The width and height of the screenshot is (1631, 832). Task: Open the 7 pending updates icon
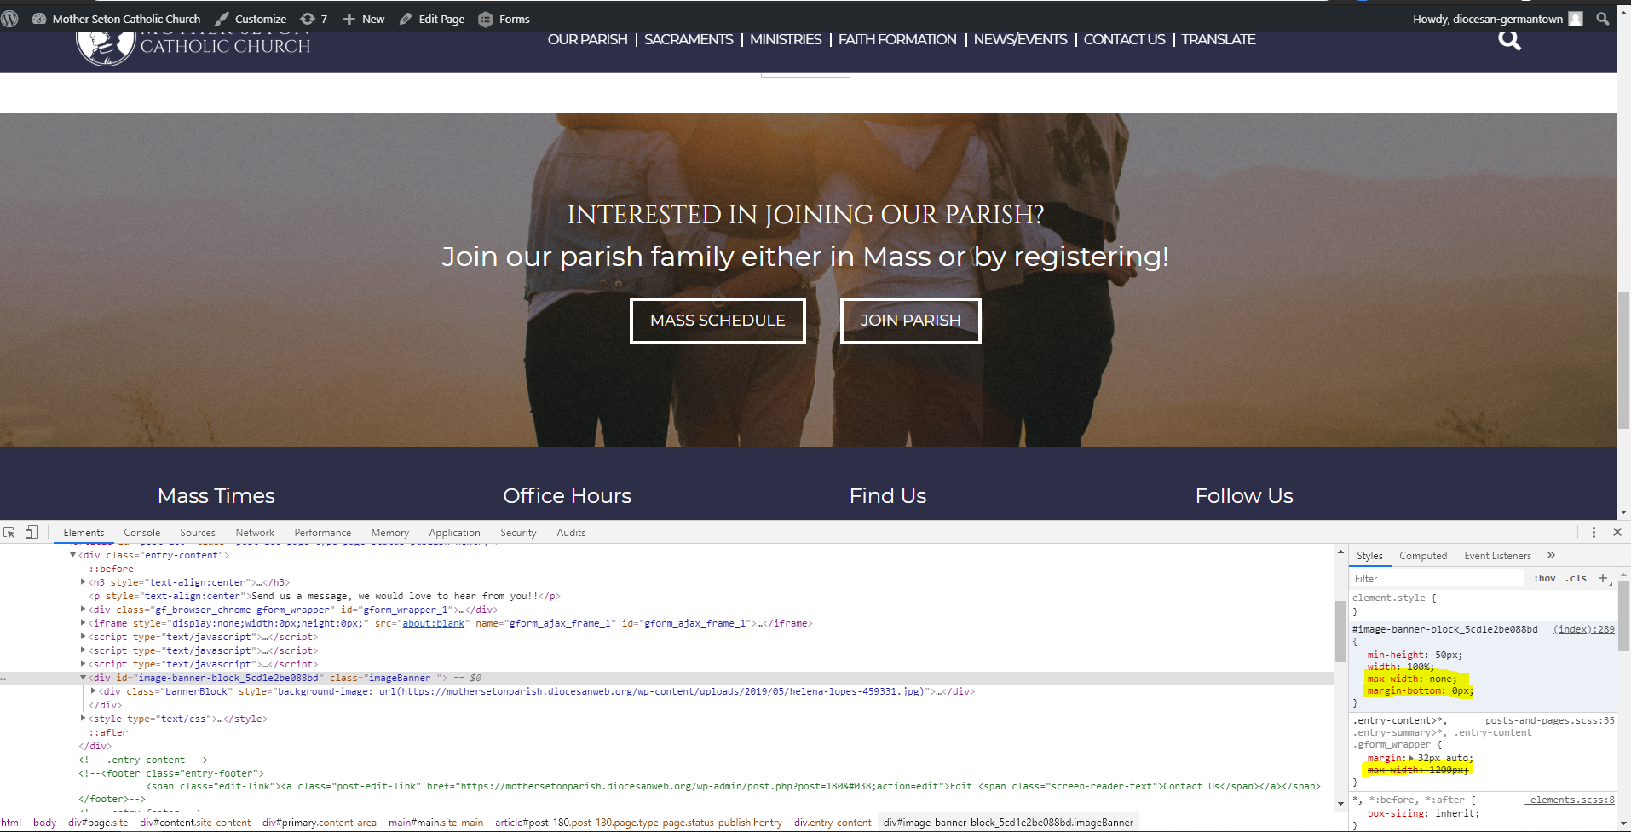(308, 19)
